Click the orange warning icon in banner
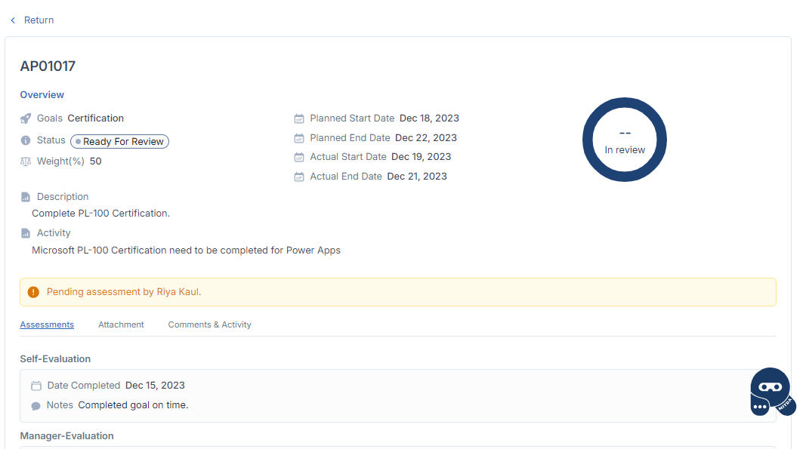Viewport: 806px width, 449px height. 33,292
